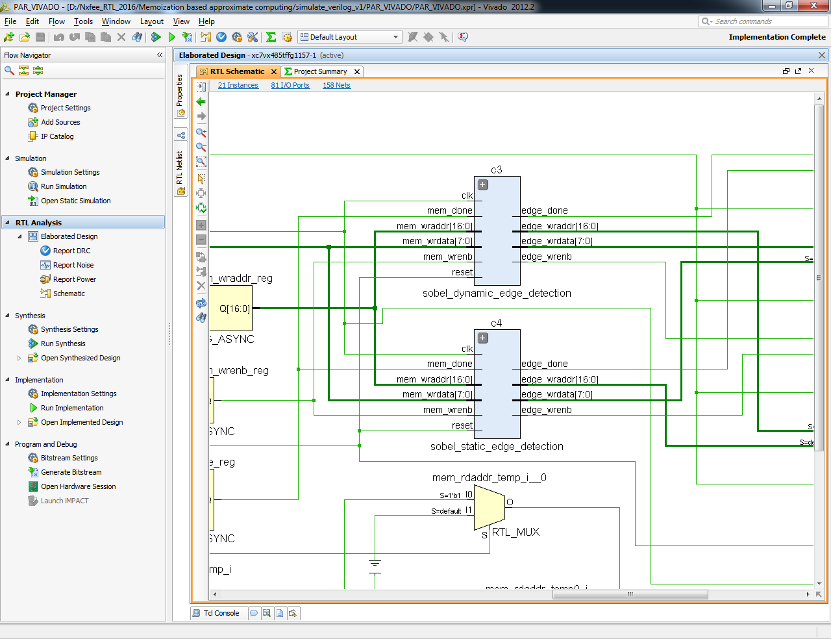831x639 pixels.
Task: Open the Layout menu
Action: tap(152, 21)
